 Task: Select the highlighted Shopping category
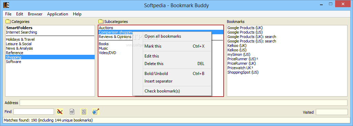(x=50, y=57)
